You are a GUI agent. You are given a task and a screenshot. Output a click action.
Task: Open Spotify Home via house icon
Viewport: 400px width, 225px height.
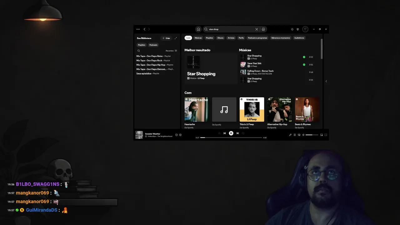(x=198, y=29)
